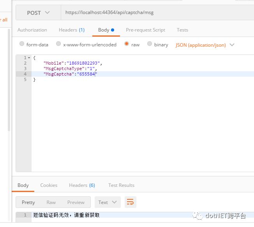The width and height of the screenshot is (254, 227).
Task: Click line number 5 in the gutter
Action: point(25,80)
